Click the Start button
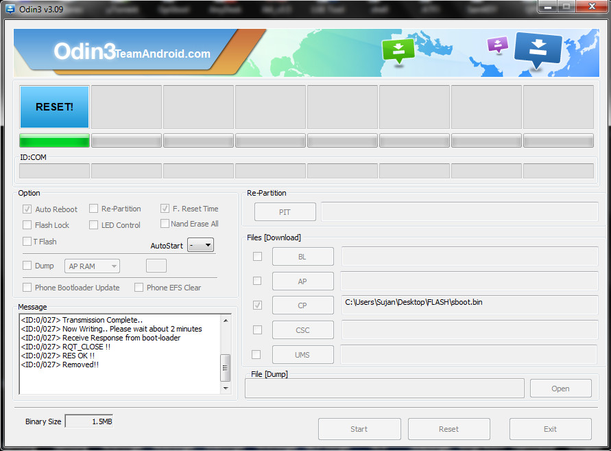Image resolution: width=611 pixels, height=451 pixels. [x=359, y=429]
